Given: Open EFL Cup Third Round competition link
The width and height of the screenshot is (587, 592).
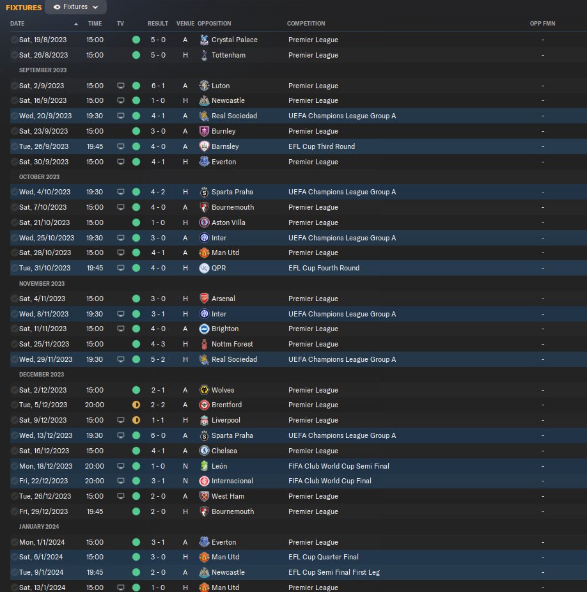Looking at the screenshot, I should pos(322,146).
